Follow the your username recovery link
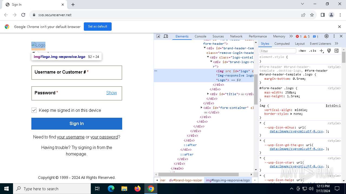The width and height of the screenshot is (346, 194). pos(71,137)
